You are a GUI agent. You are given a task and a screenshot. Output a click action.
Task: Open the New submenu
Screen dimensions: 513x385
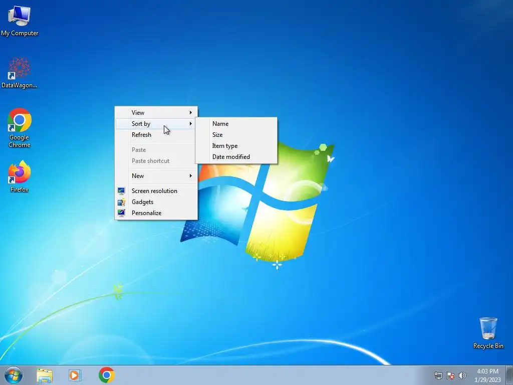click(x=156, y=176)
